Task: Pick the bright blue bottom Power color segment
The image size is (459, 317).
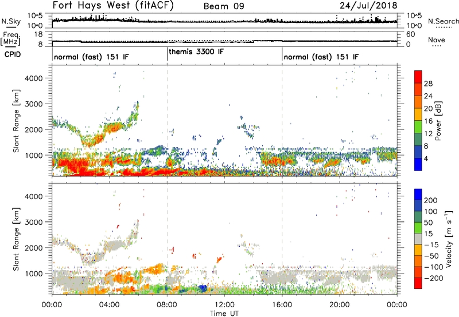Action: (418, 165)
